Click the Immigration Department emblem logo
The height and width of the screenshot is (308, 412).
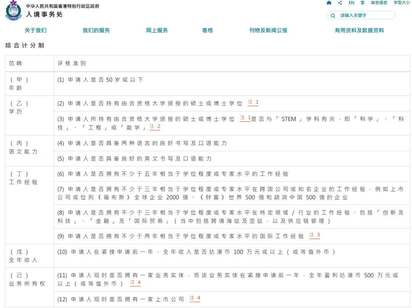point(14,10)
